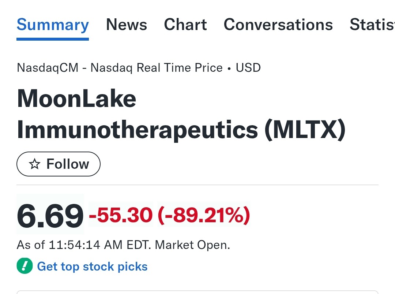Click the red price change -55.30
The width and height of the screenshot is (395, 294).
pos(121,215)
